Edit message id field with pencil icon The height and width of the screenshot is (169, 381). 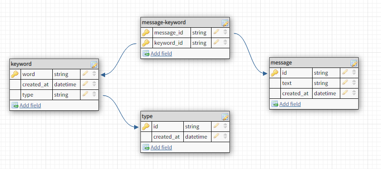345,72
